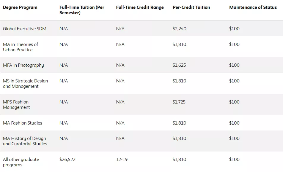Screen dimensions: 283x172
Task: Click the Maintenance of Status header
Action: pos(253,7)
